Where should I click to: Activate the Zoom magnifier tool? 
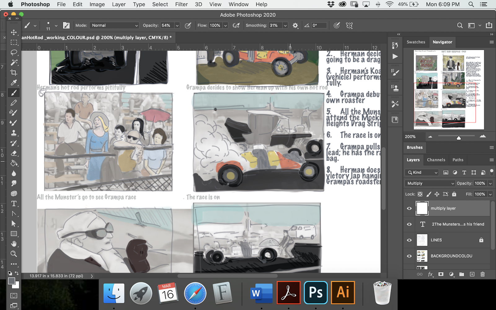14,254
